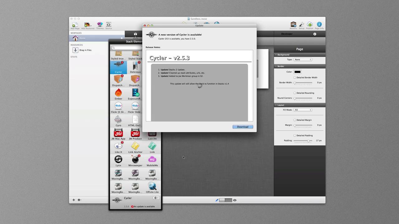
Task: Toggle the edit/preview switch
Action: click(x=226, y=200)
